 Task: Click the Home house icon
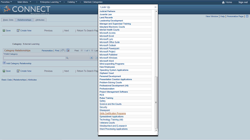pos(223,2)
